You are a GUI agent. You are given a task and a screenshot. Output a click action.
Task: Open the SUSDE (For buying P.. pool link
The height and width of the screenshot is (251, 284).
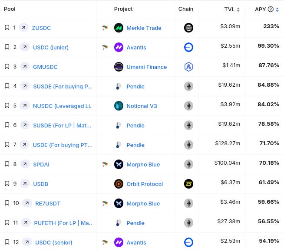(62, 87)
